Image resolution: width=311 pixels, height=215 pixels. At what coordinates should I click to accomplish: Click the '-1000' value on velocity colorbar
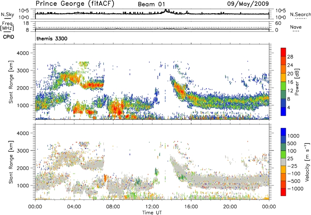coord(295,189)
